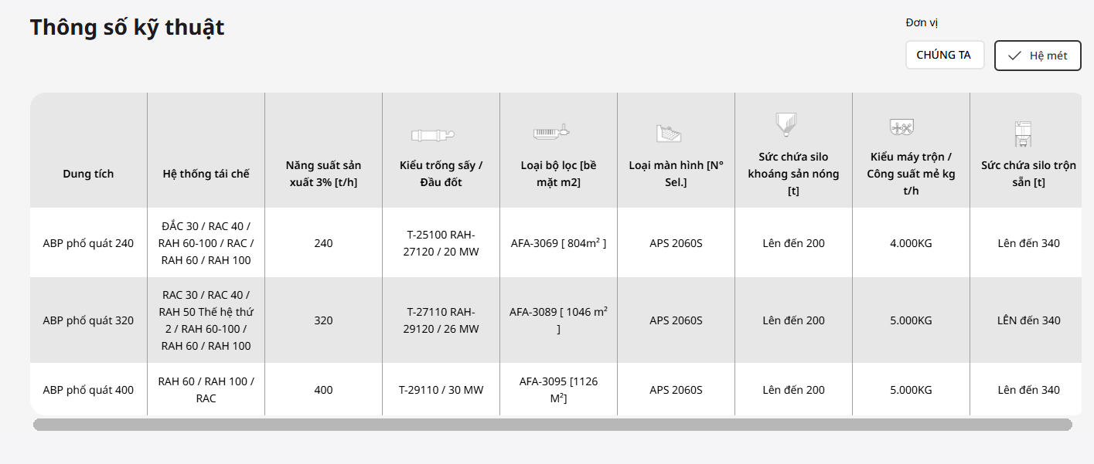The width and height of the screenshot is (1094, 464).
Task: Select the Hệ mét unit option
Action: [1038, 56]
